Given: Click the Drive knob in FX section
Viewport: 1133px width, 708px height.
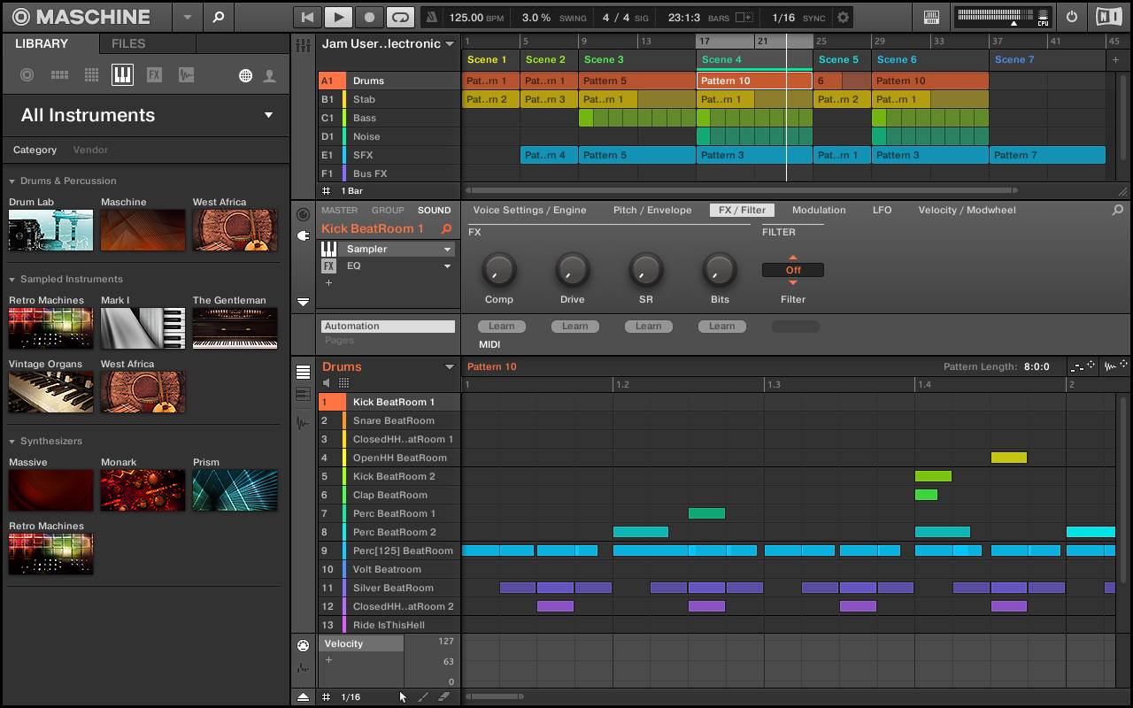Looking at the screenshot, I should 573,269.
